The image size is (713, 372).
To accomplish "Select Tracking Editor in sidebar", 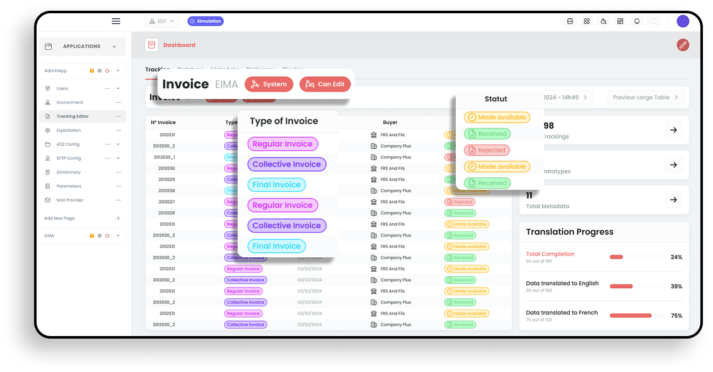I will tap(72, 117).
